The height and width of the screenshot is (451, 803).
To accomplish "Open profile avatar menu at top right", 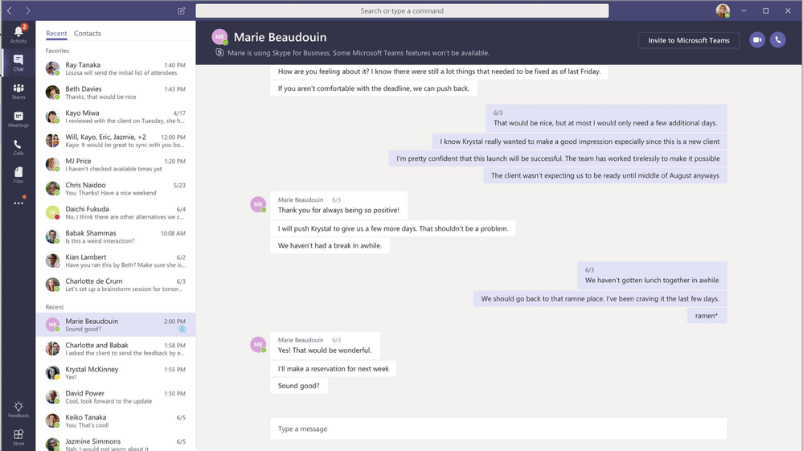I will (723, 11).
